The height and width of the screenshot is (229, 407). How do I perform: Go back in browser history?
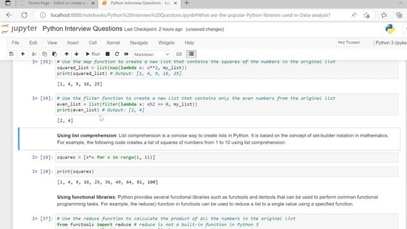click(x=9, y=15)
